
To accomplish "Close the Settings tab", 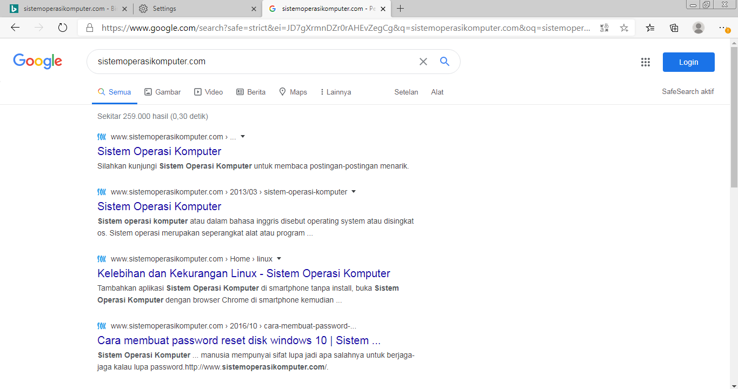I will [x=254, y=9].
